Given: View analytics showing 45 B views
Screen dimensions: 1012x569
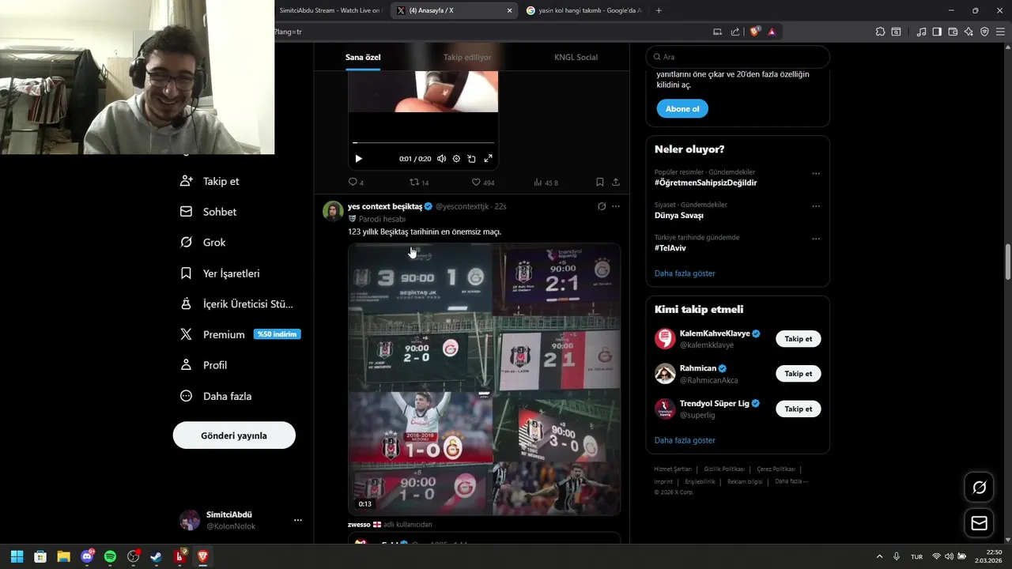Looking at the screenshot, I should (546, 183).
